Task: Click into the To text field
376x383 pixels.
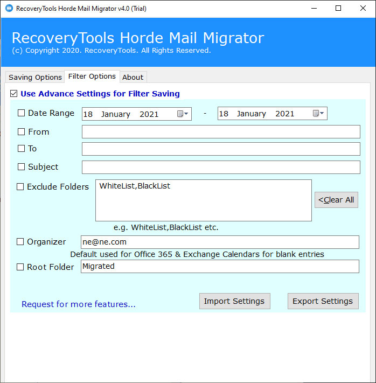Action: [221, 149]
